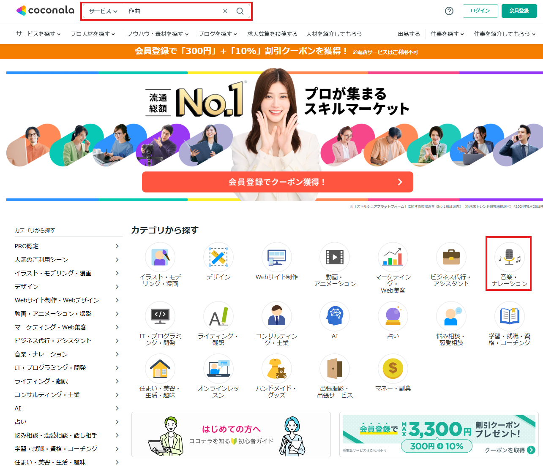Image resolution: width=543 pixels, height=467 pixels.
Task: Select the イラスト・モデリング・漫画 category icon
Action: point(160,257)
